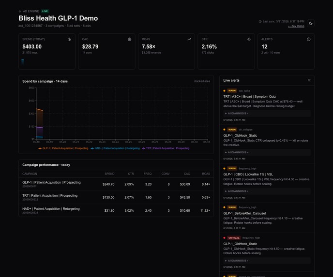Open the NAD+ Patient Acquisition Retargeting row
This screenshot has height=277, width=333.
[x=116, y=210]
